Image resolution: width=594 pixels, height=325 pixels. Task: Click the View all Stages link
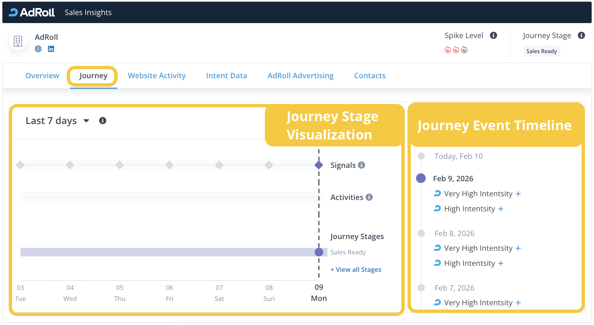point(356,269)
